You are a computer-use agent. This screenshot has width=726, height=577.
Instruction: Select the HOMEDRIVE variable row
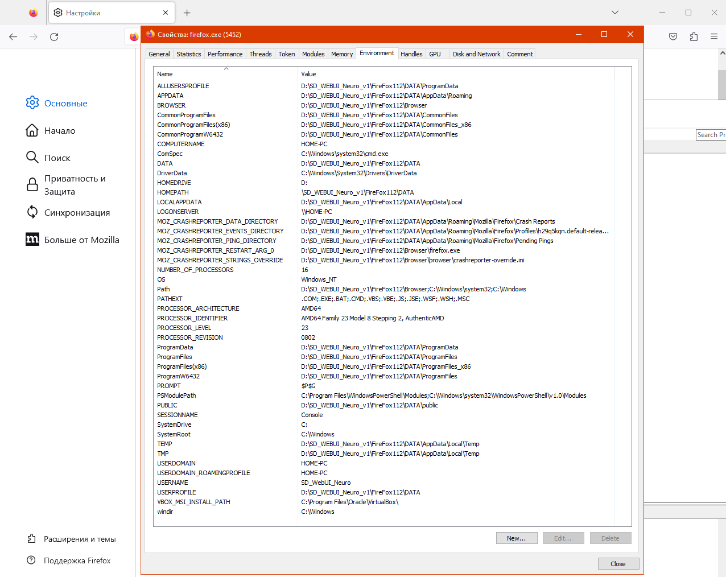coord(384,183)
